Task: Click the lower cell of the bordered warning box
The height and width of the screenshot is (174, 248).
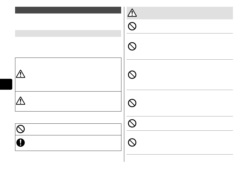Action: click(x=68, y=101)
